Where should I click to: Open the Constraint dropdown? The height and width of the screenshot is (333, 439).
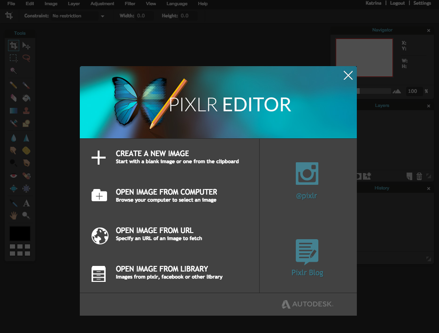tap(78, 16)
